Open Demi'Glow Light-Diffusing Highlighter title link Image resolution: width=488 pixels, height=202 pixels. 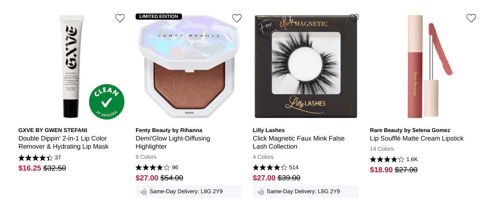173,143
